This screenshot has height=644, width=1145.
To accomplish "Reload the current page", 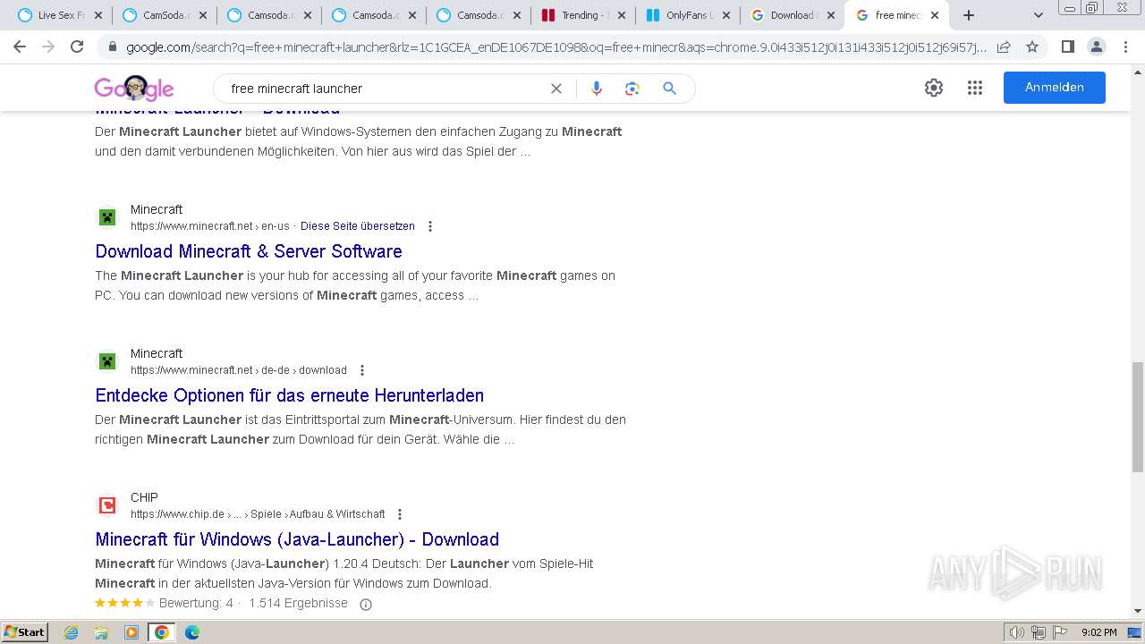I will 77,47.
